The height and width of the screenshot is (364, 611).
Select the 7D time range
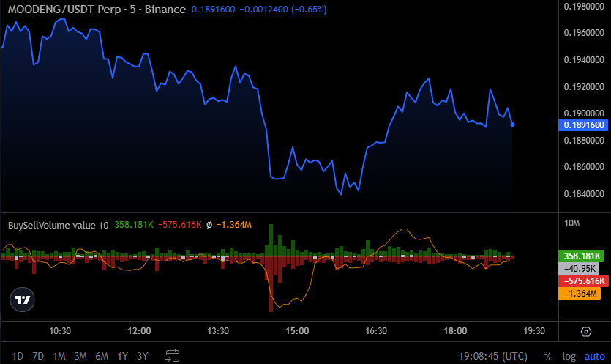coord(38,356)
